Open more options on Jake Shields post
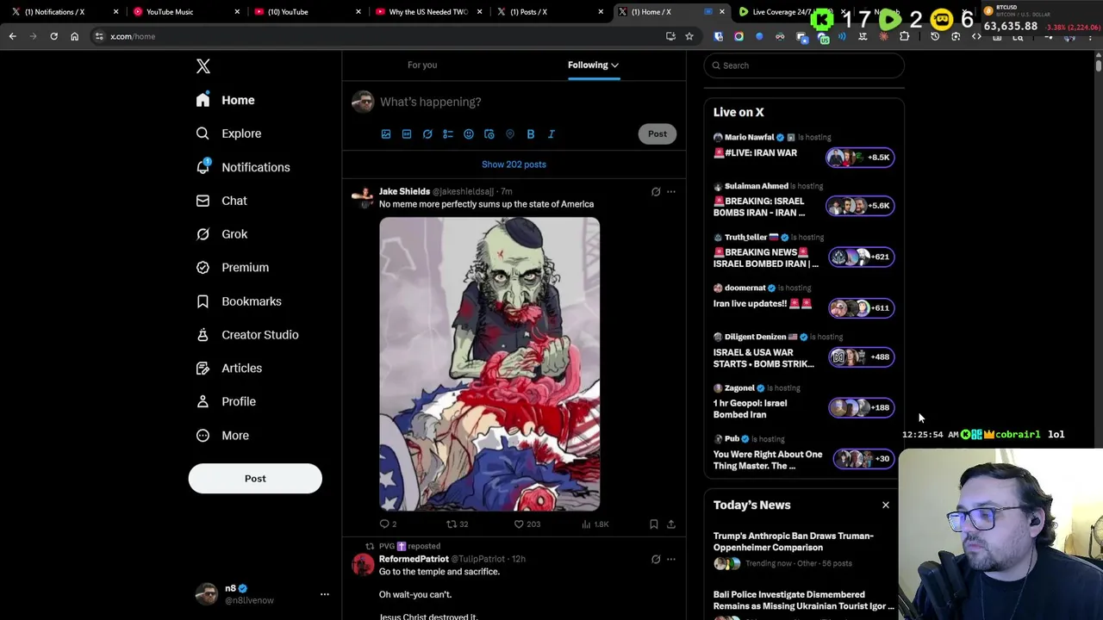Viewport: 1103px width, 620px height. 671,192
